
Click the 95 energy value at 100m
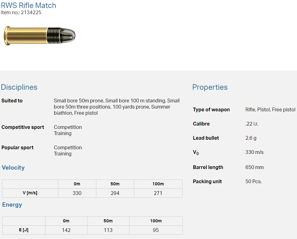click(156, 230)
